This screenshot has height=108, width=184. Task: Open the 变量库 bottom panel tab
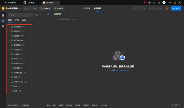click(61, 105)
